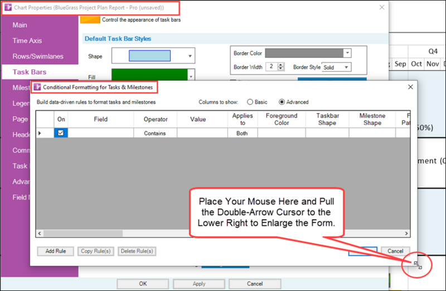Open the Page tab in the sidebar

coord(20,119)
